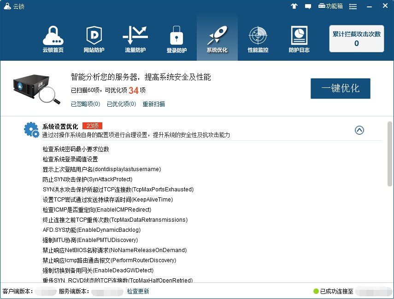
Task: Open the feedback message bubble icon
Action: click(308, 6)
